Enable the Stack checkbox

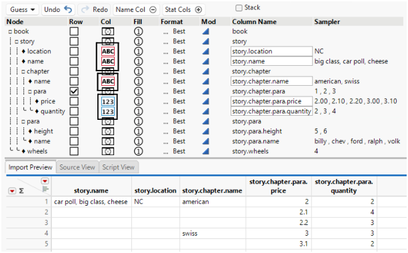tap(239, 8)
